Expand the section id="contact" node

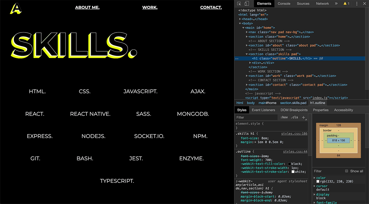click(x=247, y=85)
